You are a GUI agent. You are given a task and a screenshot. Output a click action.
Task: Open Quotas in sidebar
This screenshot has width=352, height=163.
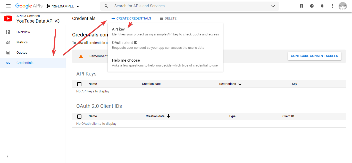[33, 53]
